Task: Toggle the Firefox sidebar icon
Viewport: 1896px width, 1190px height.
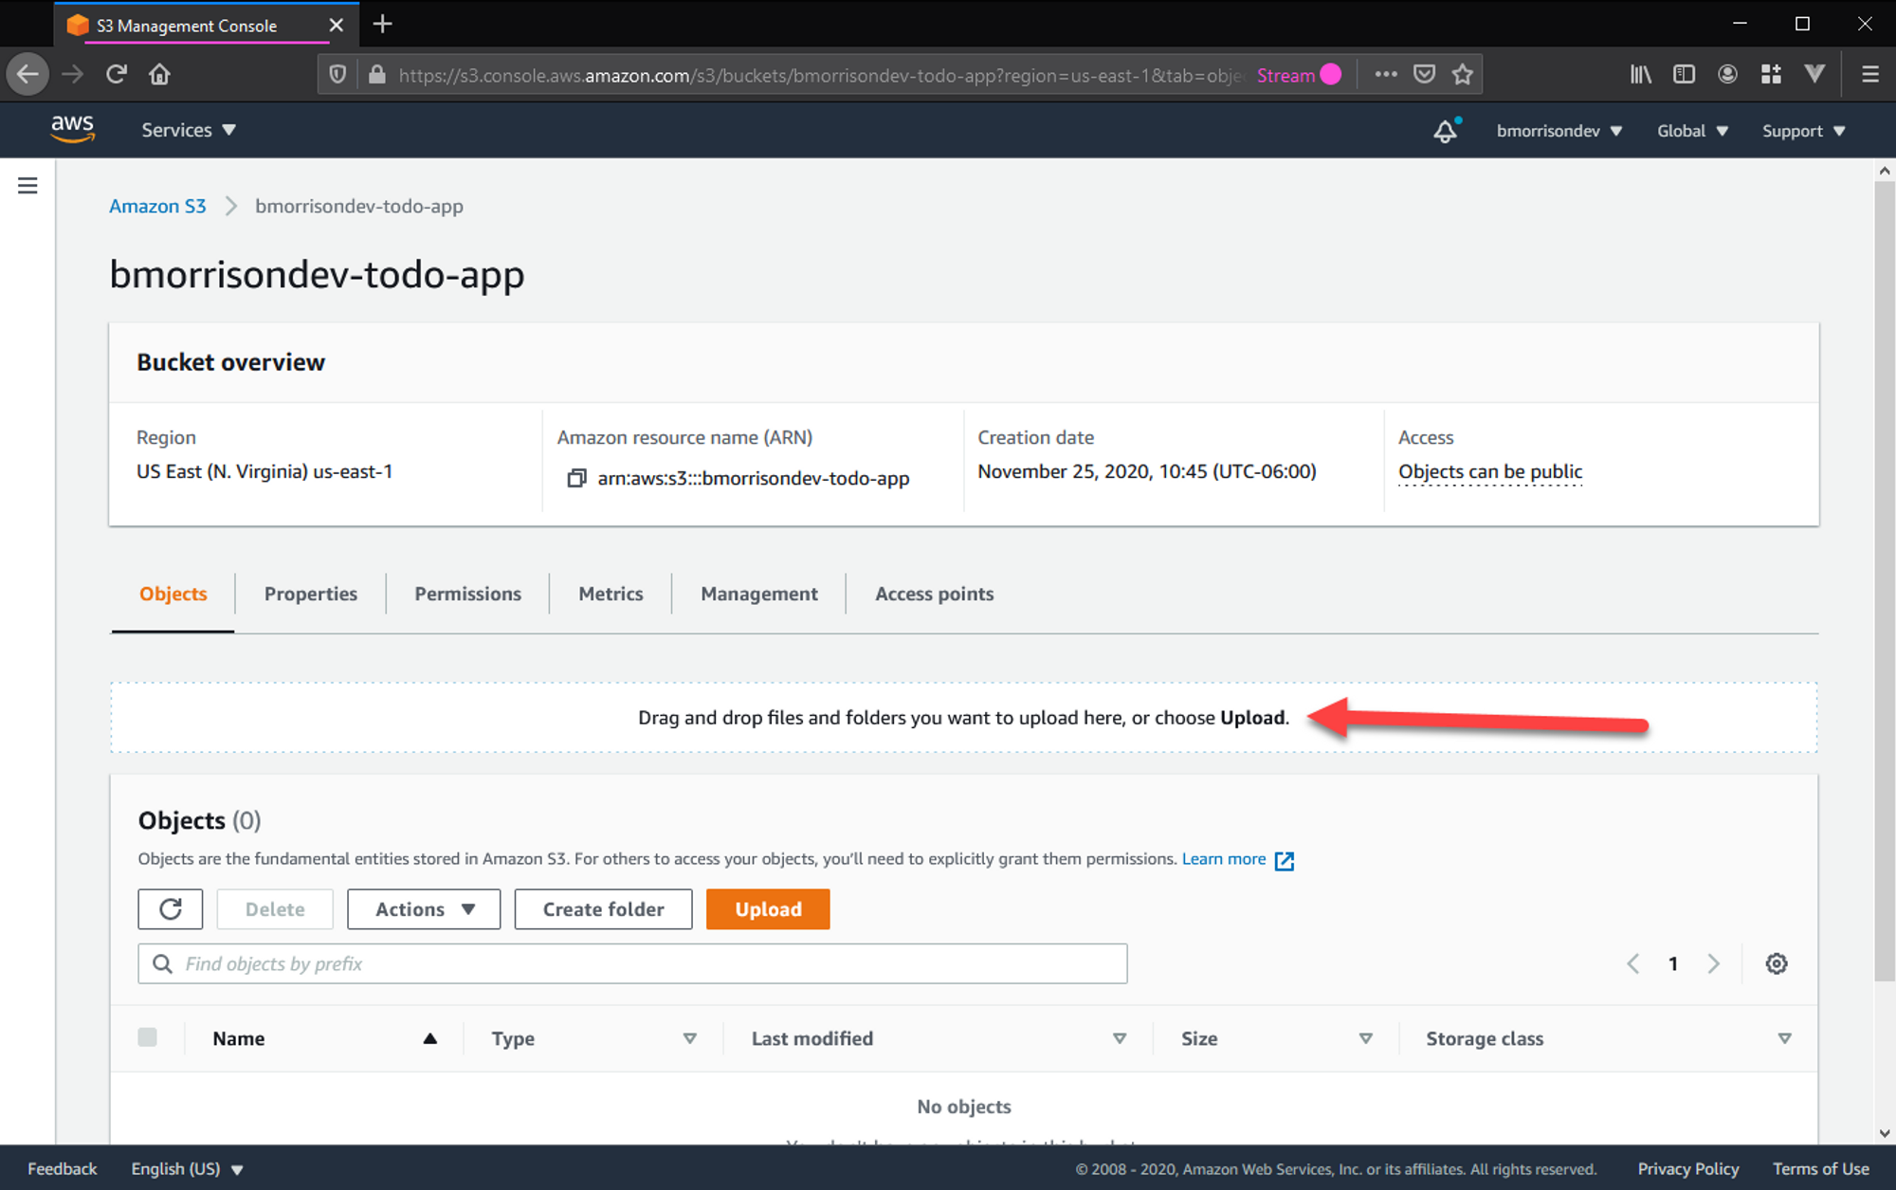Action: pyautogui.click(x=1684, y=74)
